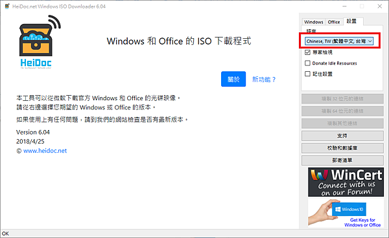Click the Windows 和 Office 的 ISO heading
Image resolution: width=389 pixels, height=238 pixels.
pyautogui.click(x=179, y=41)
